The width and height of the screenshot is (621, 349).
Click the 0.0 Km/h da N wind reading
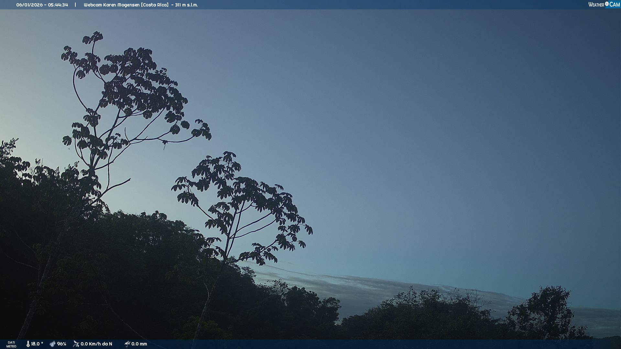[96, 344]
